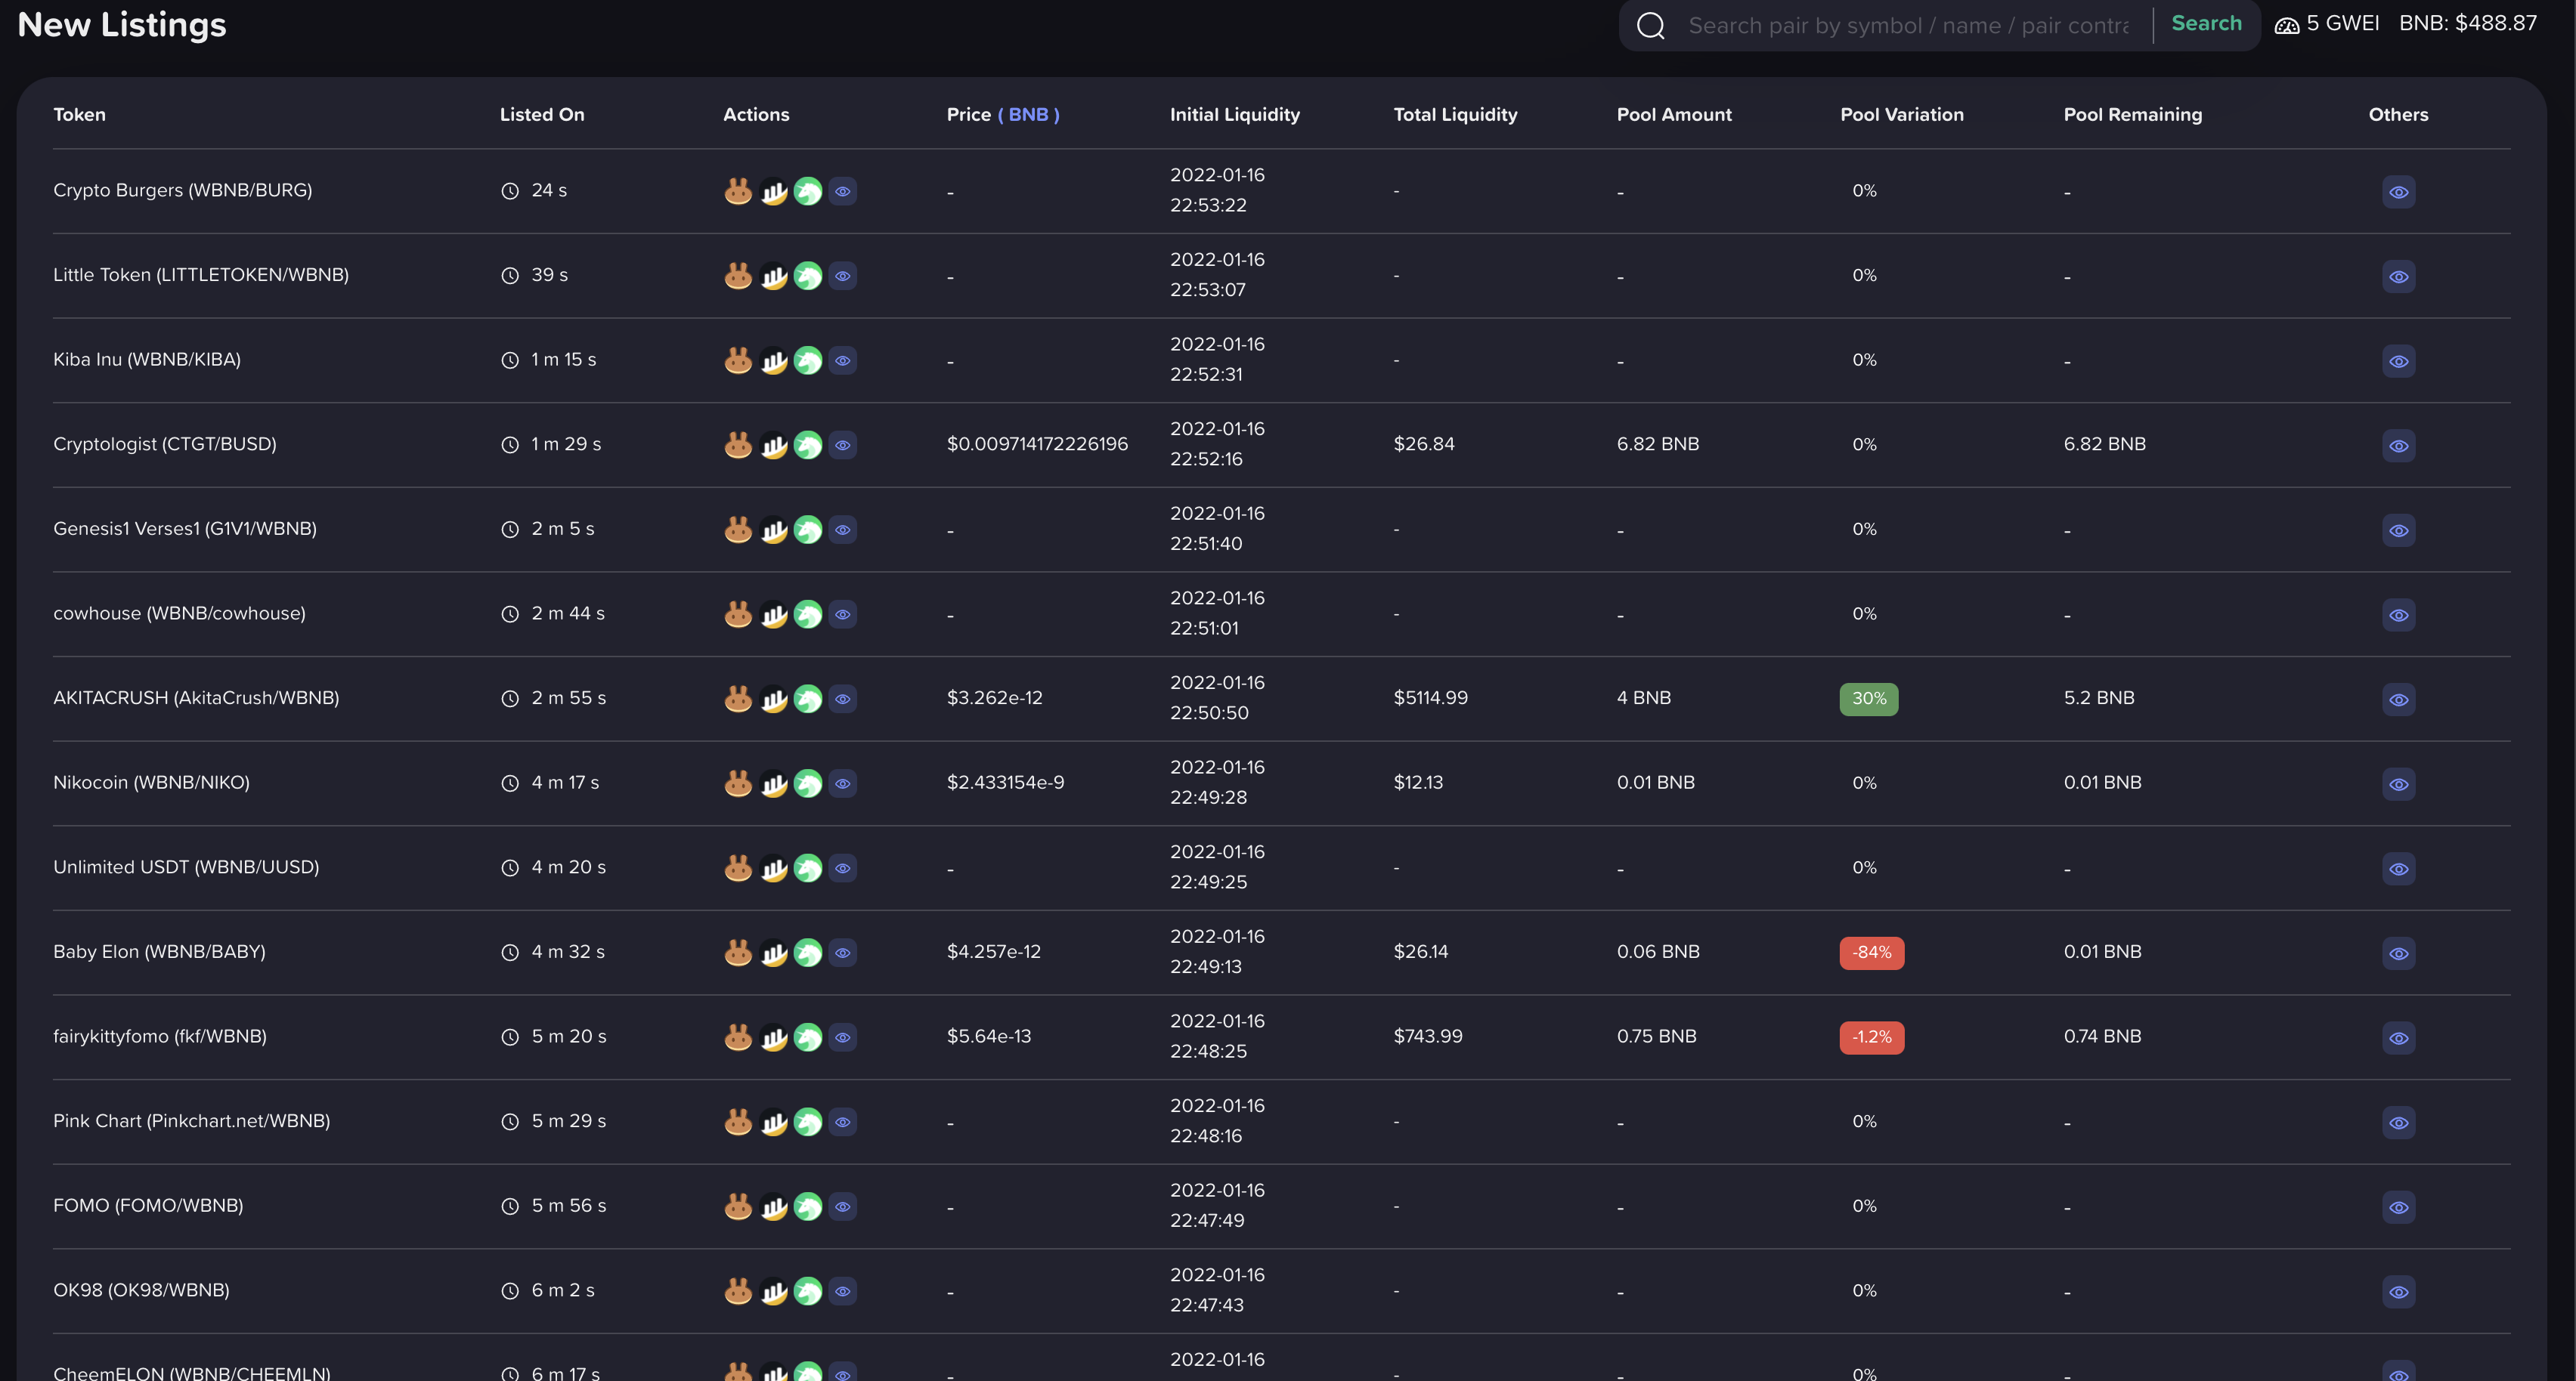
Task: Click Others column eye for cowhouse row
Action: pos(2398,614)
